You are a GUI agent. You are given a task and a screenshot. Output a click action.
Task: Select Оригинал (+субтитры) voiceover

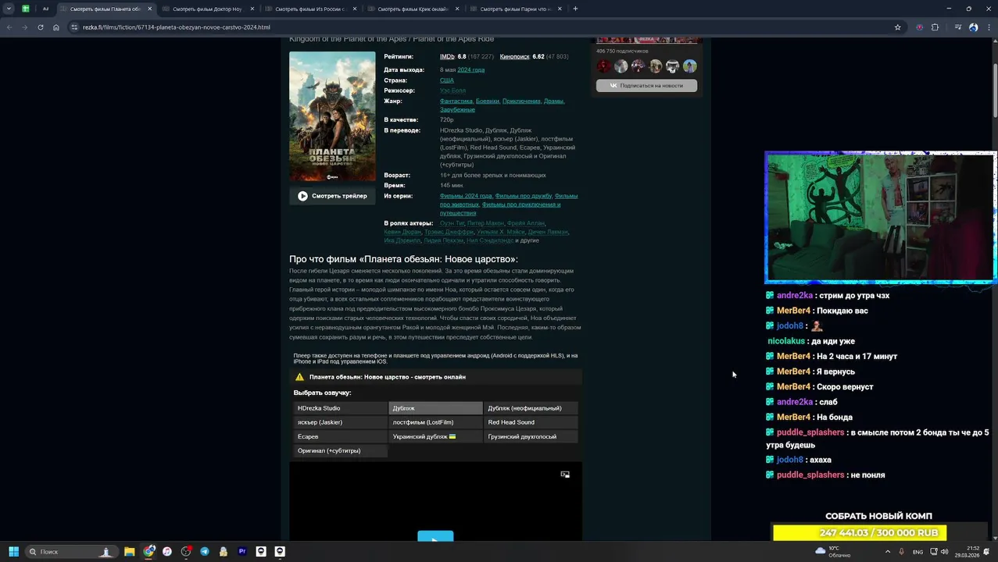click(x=340, y=450)
